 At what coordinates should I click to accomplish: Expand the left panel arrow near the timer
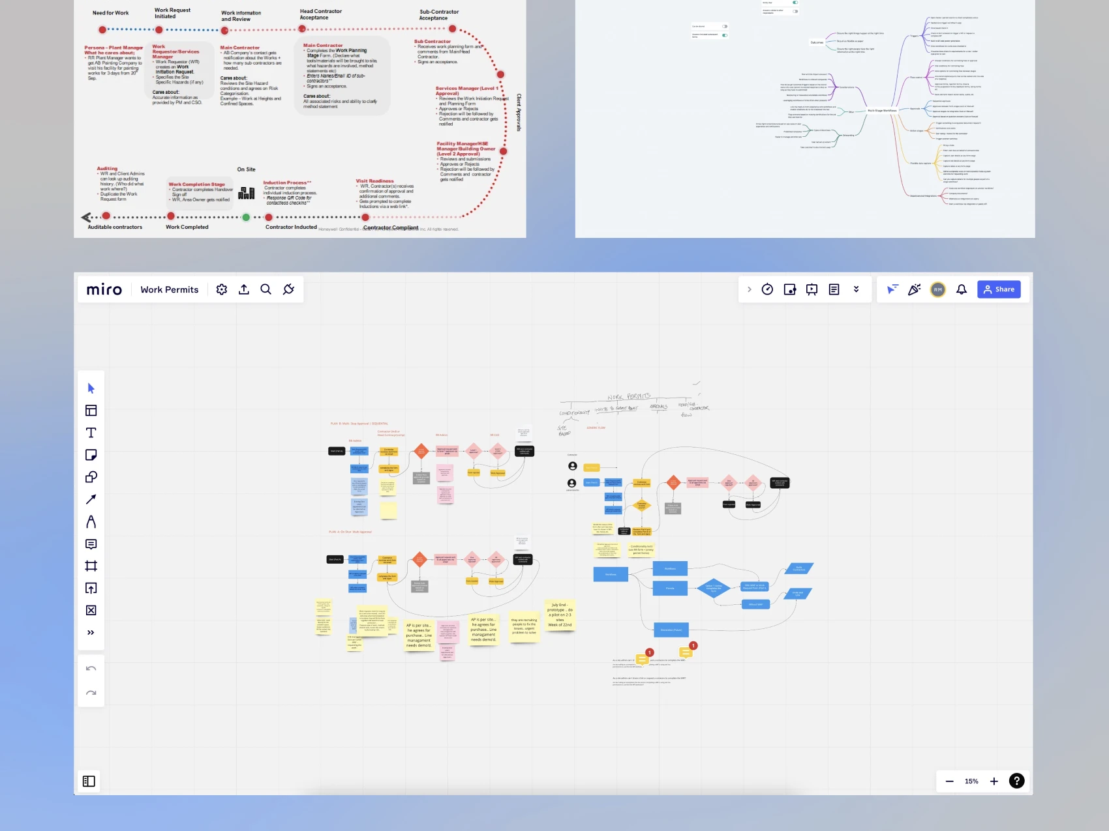750,289
